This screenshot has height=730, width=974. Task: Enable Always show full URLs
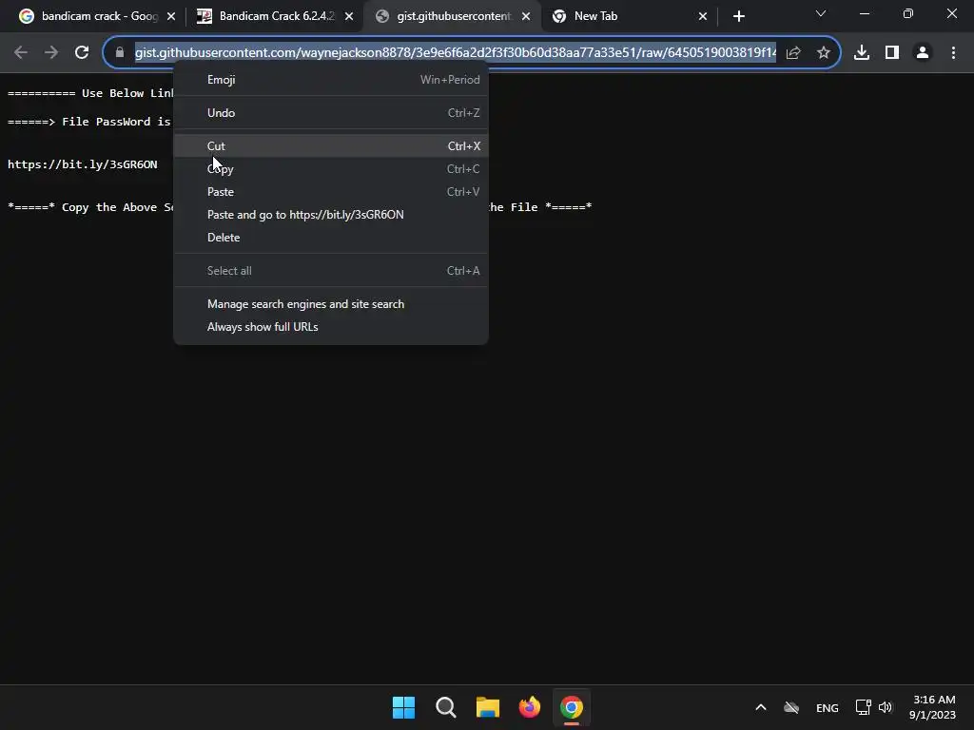click(x=331, y=327)
